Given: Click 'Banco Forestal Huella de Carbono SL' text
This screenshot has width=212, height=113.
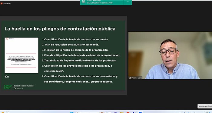Looking at the screenshot, I should [x=24, y=87].
